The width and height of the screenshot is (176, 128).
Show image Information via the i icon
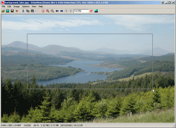(x=43, y=11)
